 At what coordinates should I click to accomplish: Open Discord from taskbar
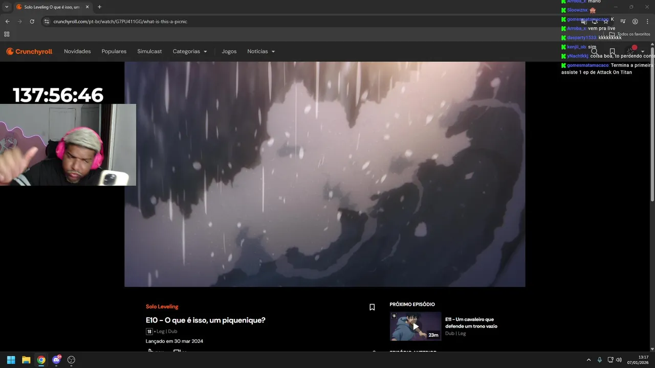coord(56,360)
